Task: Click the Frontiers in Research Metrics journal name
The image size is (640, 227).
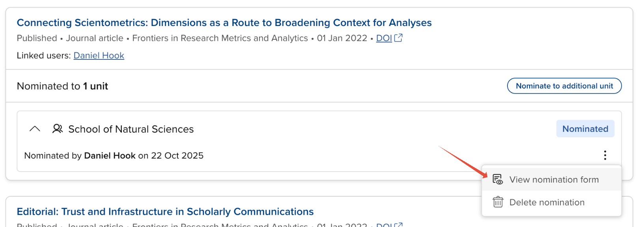Action: pos(220,38)
